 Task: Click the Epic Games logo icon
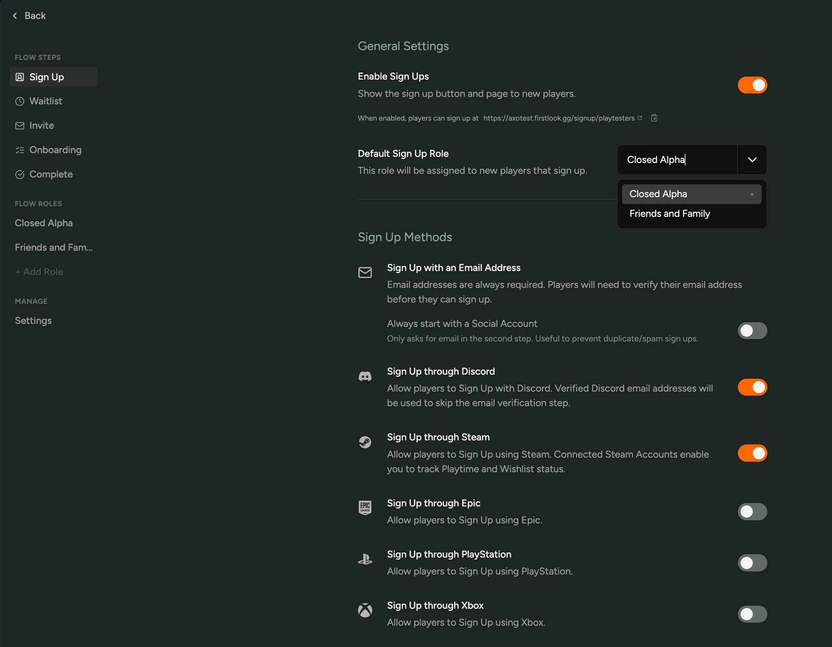365,507
